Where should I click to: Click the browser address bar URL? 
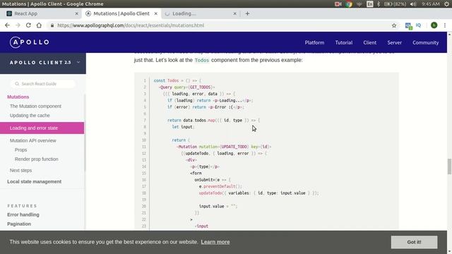click(131, 25)
